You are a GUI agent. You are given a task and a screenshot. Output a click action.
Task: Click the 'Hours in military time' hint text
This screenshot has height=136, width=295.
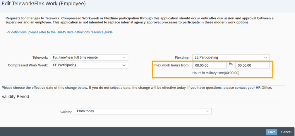[x=216, y=73]
